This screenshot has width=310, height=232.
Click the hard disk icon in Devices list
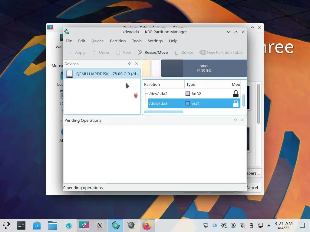tap(70, 74)
